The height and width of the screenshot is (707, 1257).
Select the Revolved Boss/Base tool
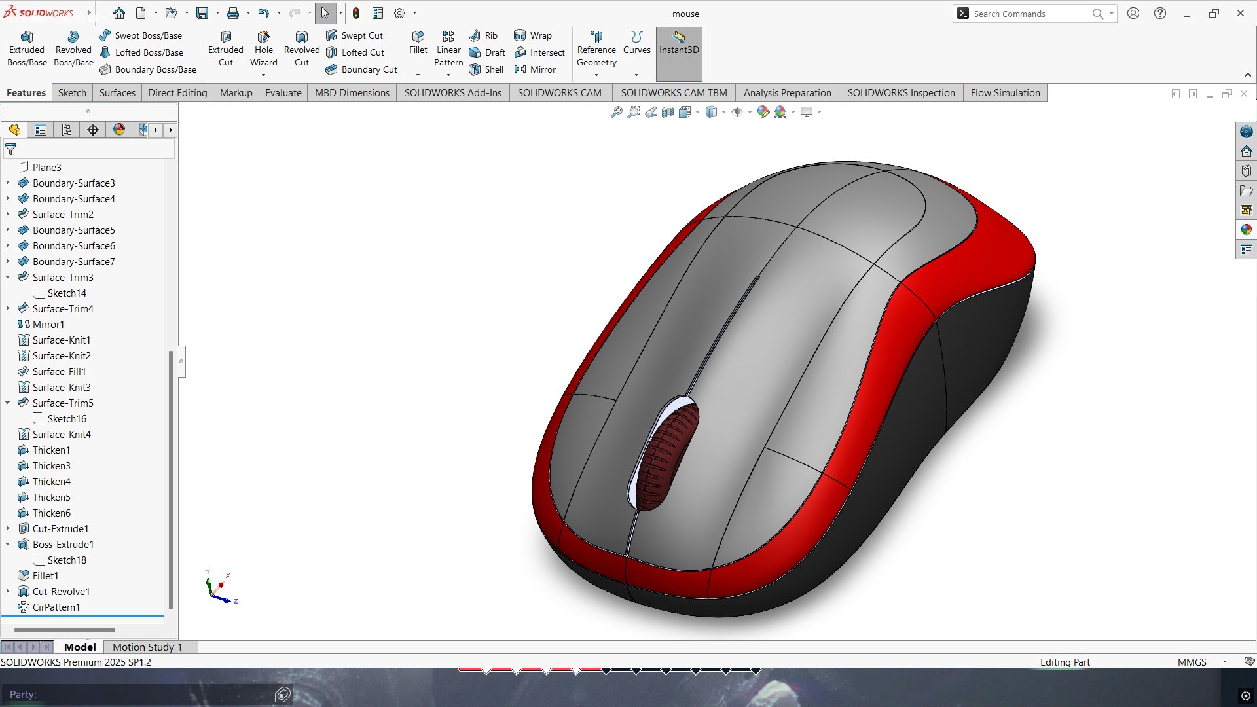73,49
